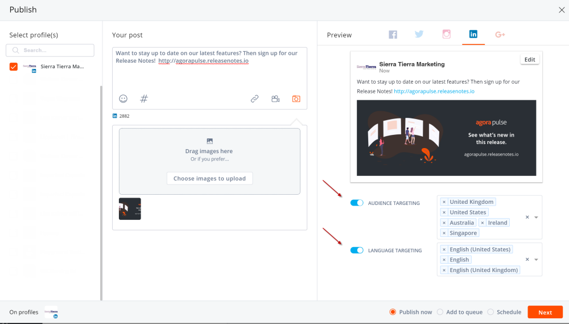Turn off the Audience Targeting toggle

coord(357,203)
